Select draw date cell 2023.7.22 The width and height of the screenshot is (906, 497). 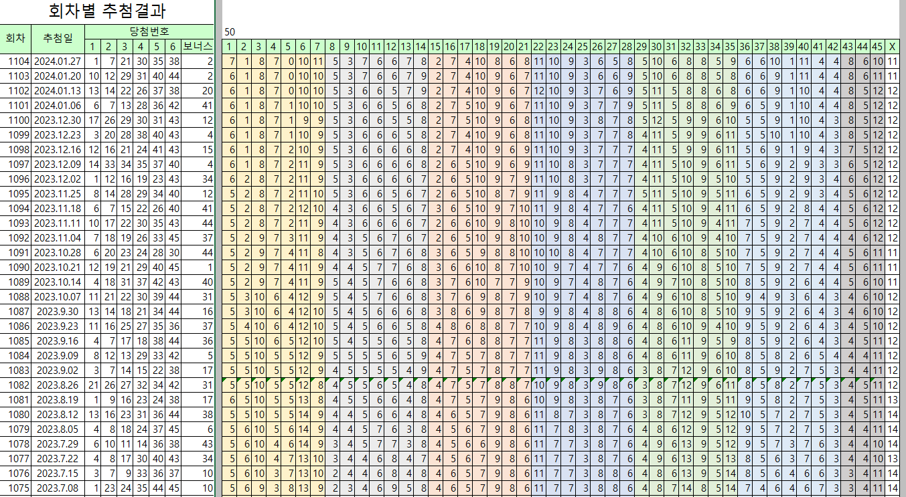[58, 459]
